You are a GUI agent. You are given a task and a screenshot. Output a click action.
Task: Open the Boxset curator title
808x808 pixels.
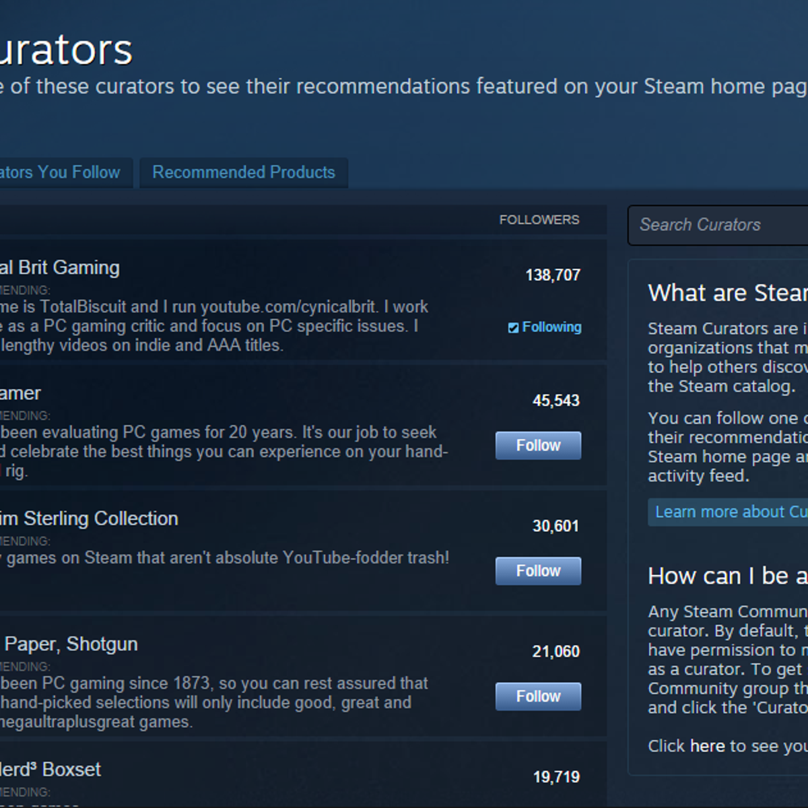tap(50, 770)
